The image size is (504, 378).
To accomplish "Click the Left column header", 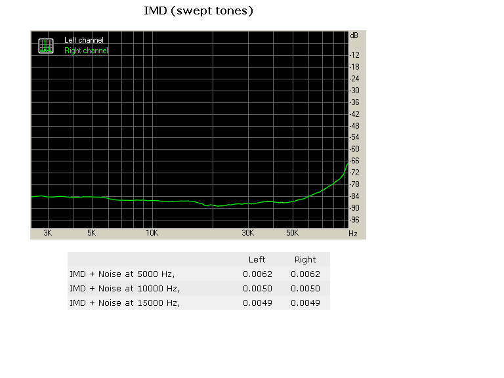I will click(x=257, y=259).
